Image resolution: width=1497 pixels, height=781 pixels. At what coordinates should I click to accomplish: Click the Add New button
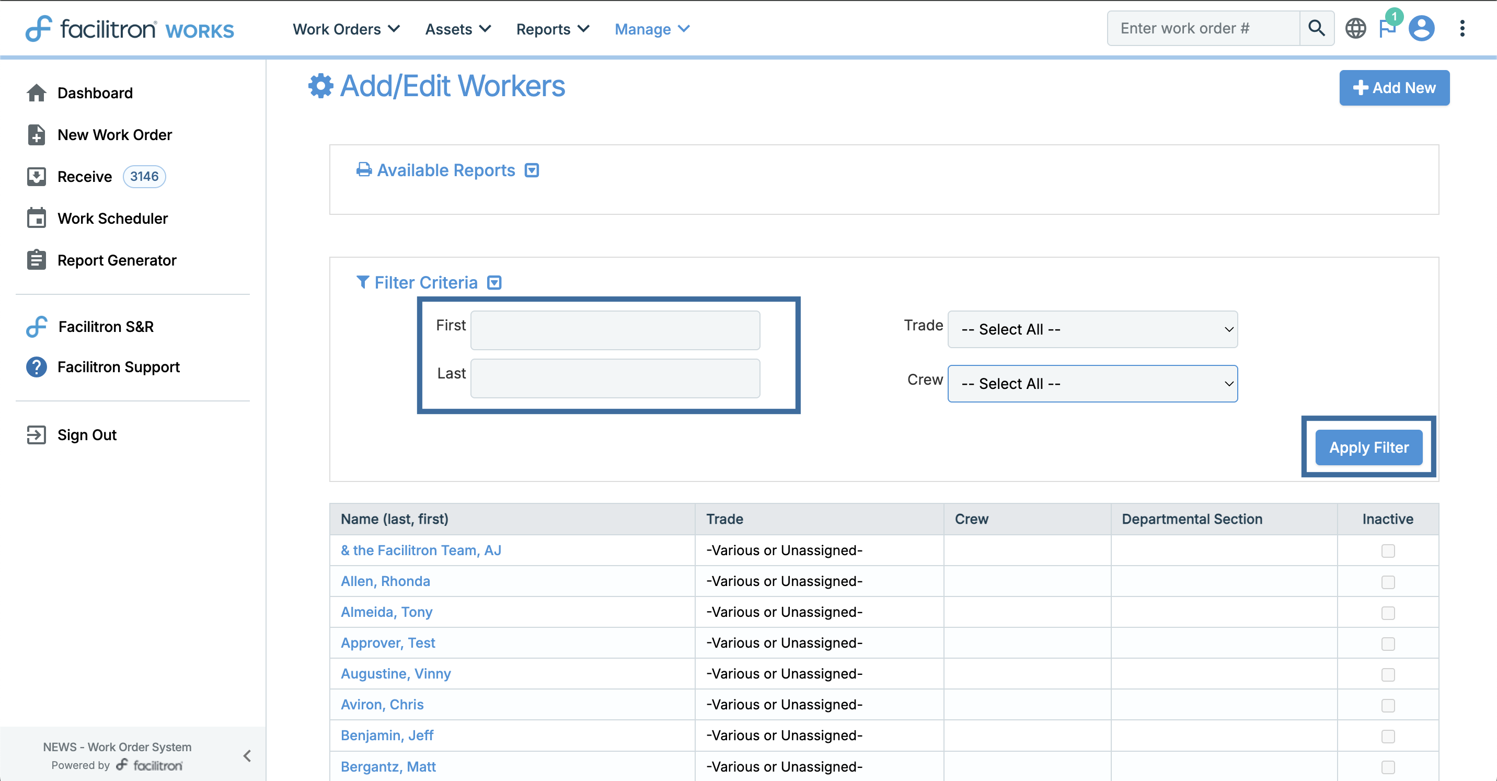1394,88
